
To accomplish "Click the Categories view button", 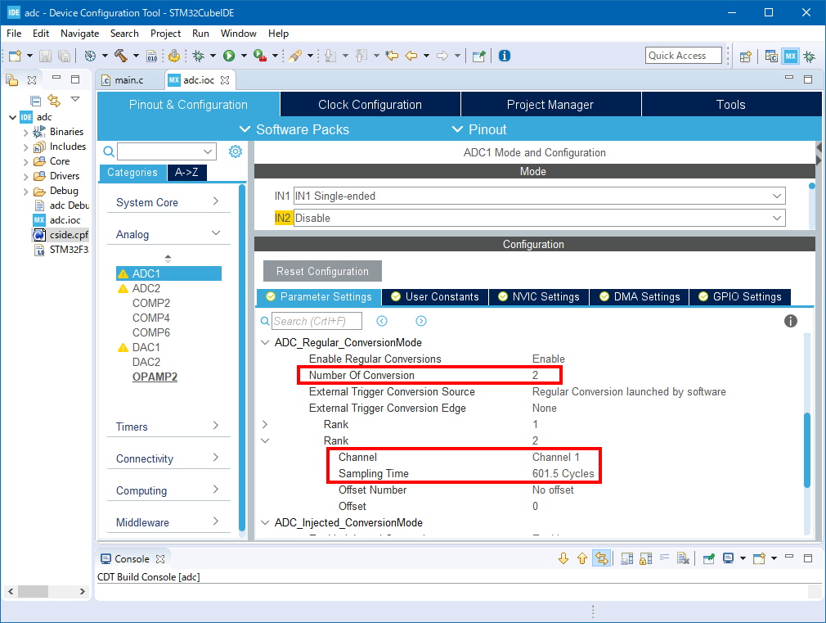I will coord(132,173).
